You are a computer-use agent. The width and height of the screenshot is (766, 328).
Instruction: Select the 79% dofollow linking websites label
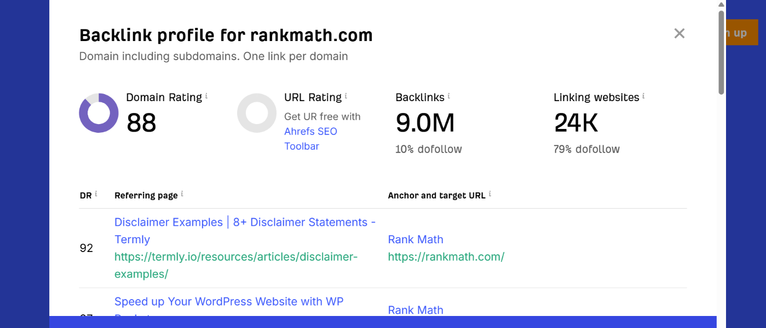586,149
